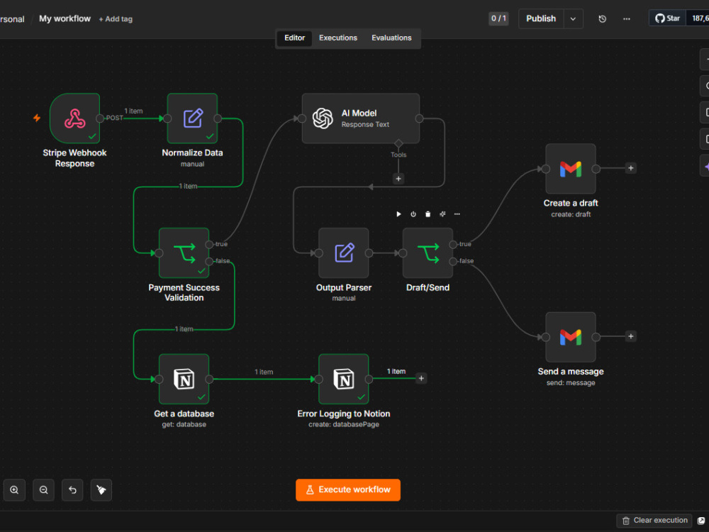The height and width of the screenshot is (532, 709).
Task: Switch to the Executions tab
Action: 337,38
